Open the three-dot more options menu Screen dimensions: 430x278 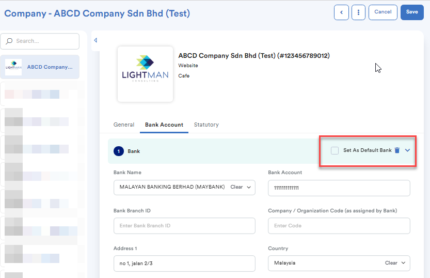point(358,12)
